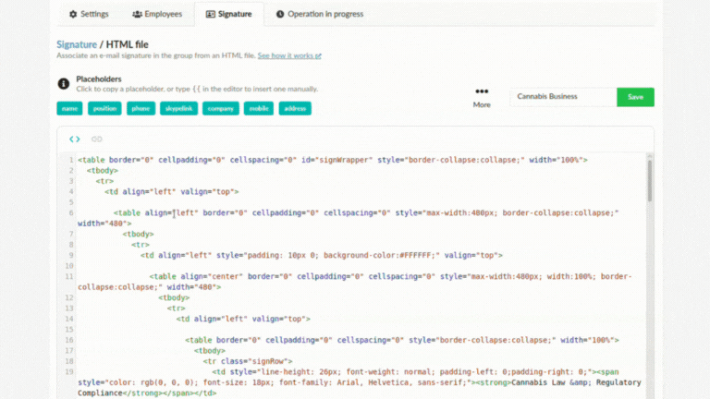Viewport: 710px width, 399px height.
Task: Click the code editor vertical scrollbar
Action: [x=649, y=180]
